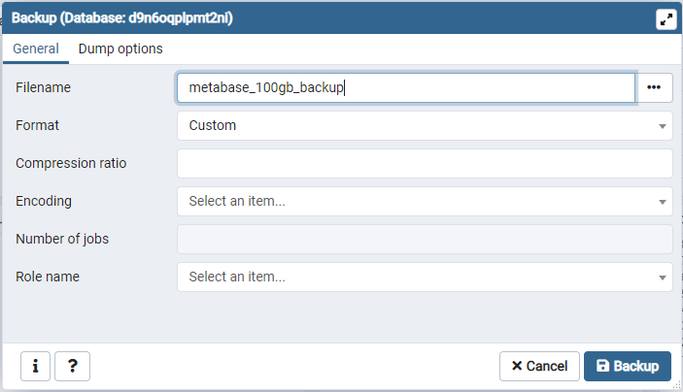Switch to the General tab
Image resolution: width=683 pixels, height=392 pixels.
point(36,49)
